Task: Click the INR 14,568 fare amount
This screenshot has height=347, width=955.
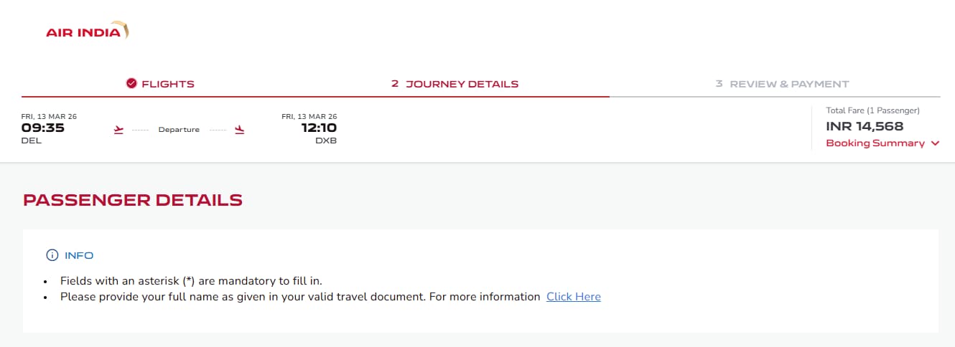Action: (865, 127)
